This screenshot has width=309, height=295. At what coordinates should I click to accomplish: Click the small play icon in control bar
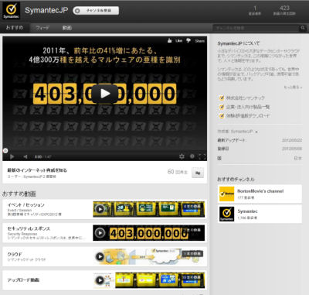(12, 156)
